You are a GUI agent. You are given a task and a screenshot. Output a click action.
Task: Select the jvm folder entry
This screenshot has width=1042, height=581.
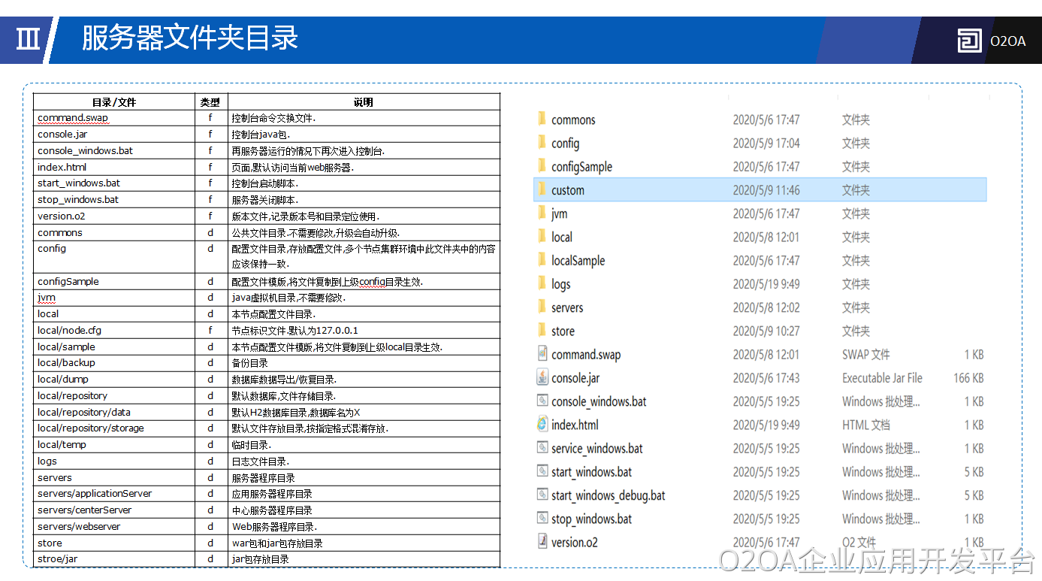click(x=559, y=214)
